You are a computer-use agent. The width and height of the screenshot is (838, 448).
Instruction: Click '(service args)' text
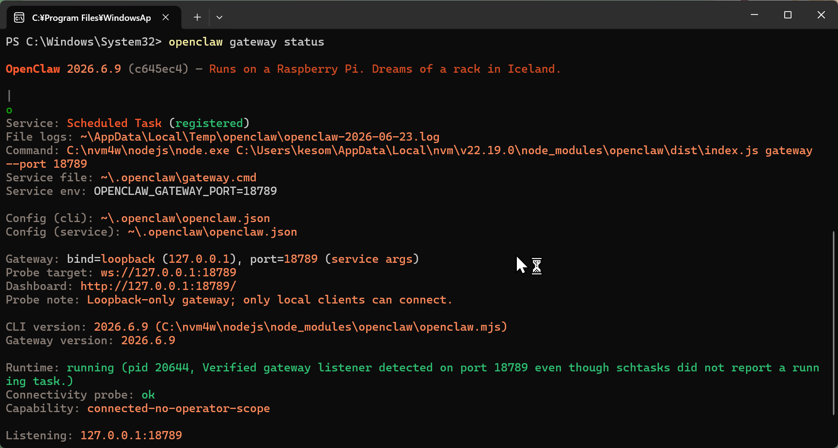click(372, 259)
